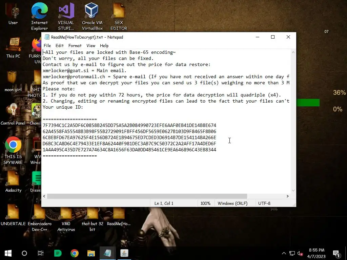Open Notepad Help menu
This screenshot has height=260, width=347.
click(104, 46)
